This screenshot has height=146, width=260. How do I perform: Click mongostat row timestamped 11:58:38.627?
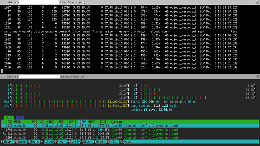pos(119,8)
